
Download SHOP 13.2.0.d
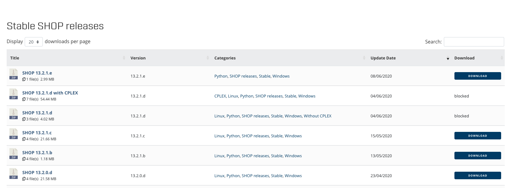(478, 176)
